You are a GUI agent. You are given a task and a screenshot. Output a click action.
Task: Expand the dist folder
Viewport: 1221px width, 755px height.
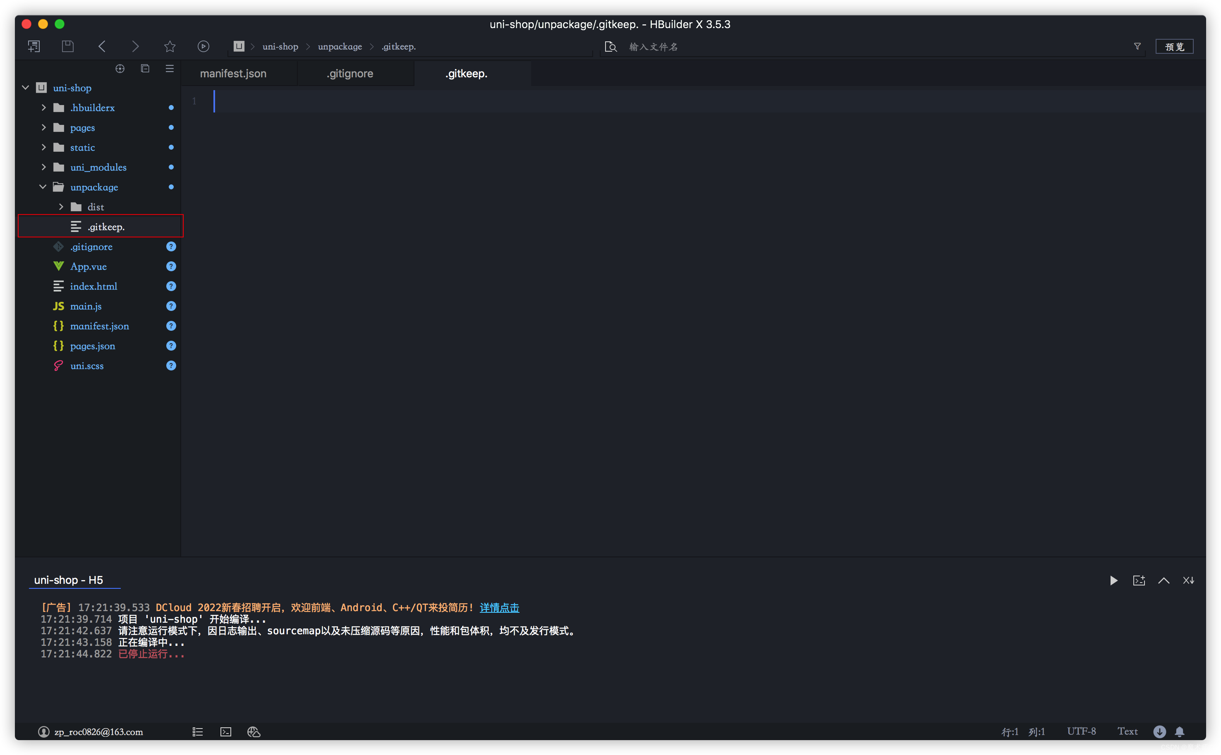(61, 207)
